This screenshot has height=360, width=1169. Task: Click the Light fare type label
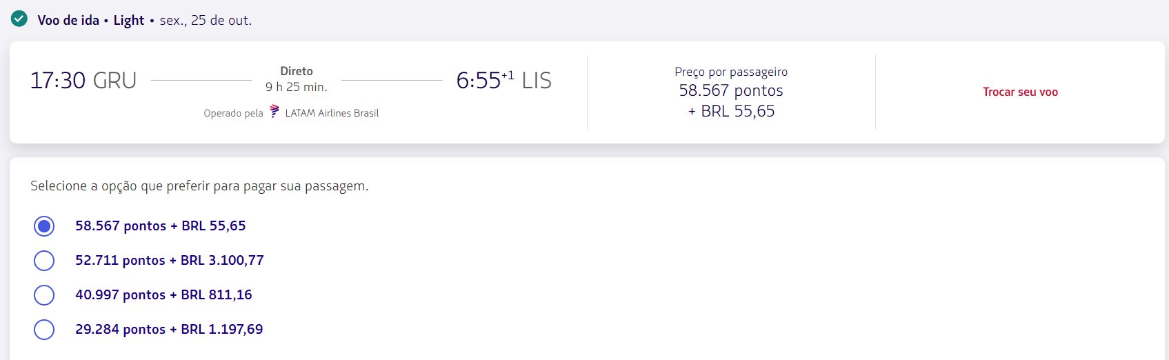[x=129, y=20]
